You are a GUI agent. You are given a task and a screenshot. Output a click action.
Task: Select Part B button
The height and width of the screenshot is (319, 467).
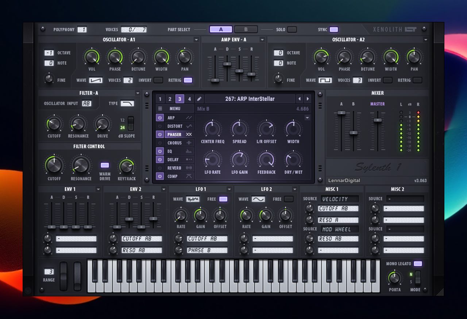(246, 30)
